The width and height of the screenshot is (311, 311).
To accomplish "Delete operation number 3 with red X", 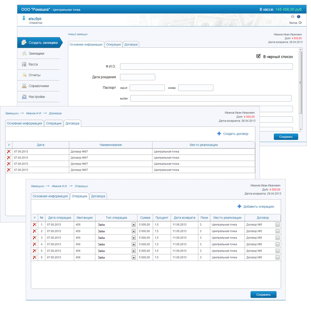I will click(x=34, y=238).
